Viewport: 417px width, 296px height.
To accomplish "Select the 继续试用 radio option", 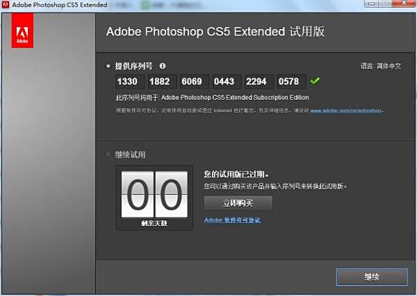I will click(108, 155).
